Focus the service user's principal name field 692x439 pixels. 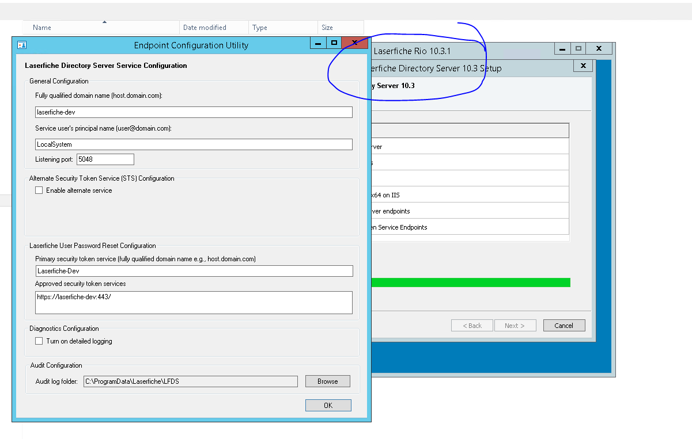pyautogui.click(x=194, y=144)
